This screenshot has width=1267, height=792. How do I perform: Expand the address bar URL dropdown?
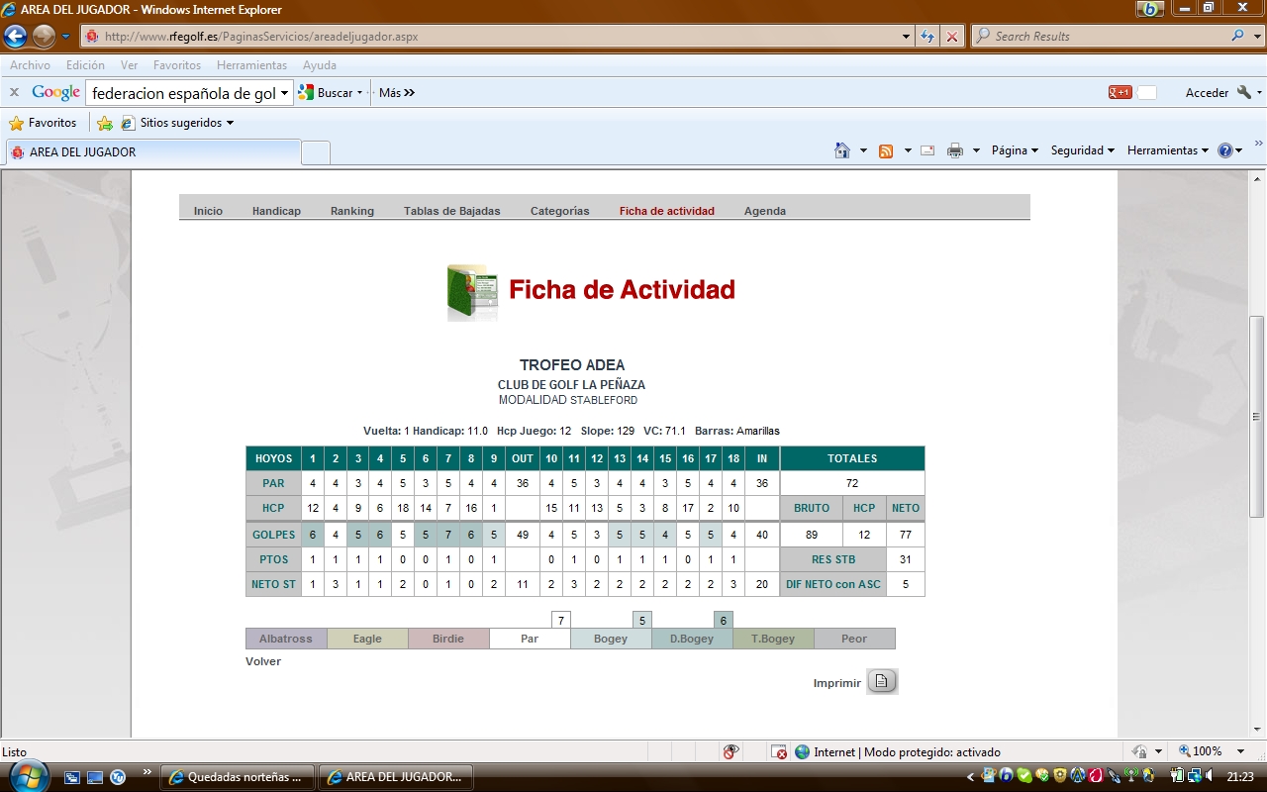(907, 37)
